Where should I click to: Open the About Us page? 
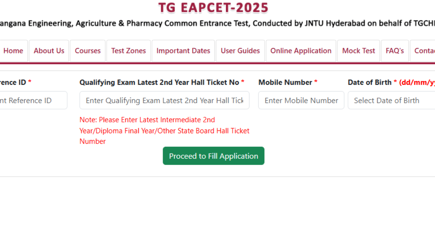click(x=49, y=50)
